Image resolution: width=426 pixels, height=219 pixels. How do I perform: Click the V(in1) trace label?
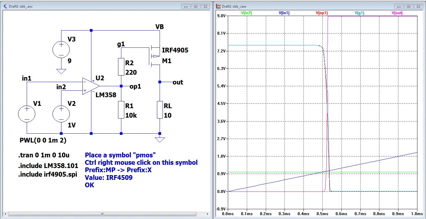coord(284,13)
